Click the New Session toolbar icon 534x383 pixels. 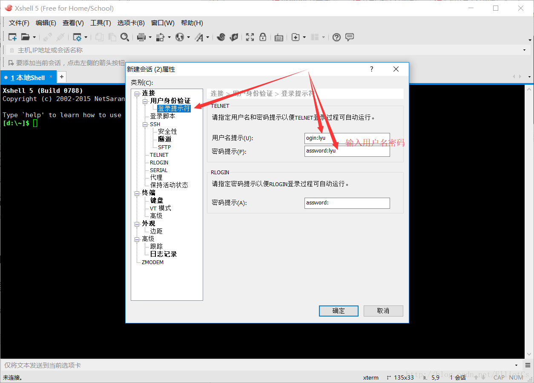click(12, 37)
